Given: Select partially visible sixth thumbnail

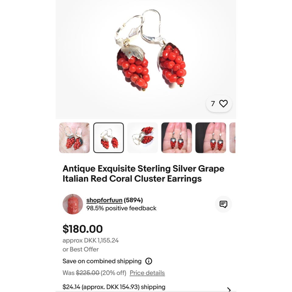Looking at the screenshot, I should click(232, 137).
